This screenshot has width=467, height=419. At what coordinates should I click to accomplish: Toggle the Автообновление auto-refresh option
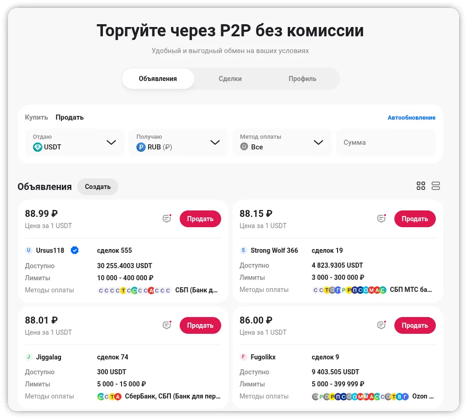point(412,118)
